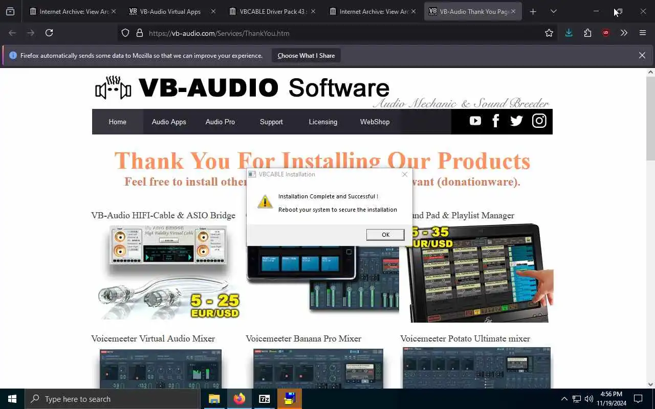
Task: Click the tracking protection shield icon
Action: [125, 33]
